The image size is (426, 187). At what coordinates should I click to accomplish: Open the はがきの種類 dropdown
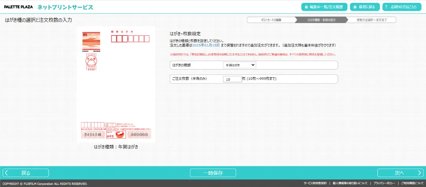tap(239, 65)
